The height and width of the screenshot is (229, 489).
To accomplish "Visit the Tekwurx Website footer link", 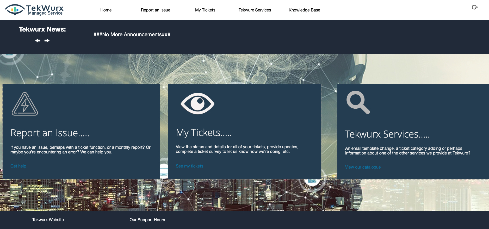I will [x=48, y=220].
